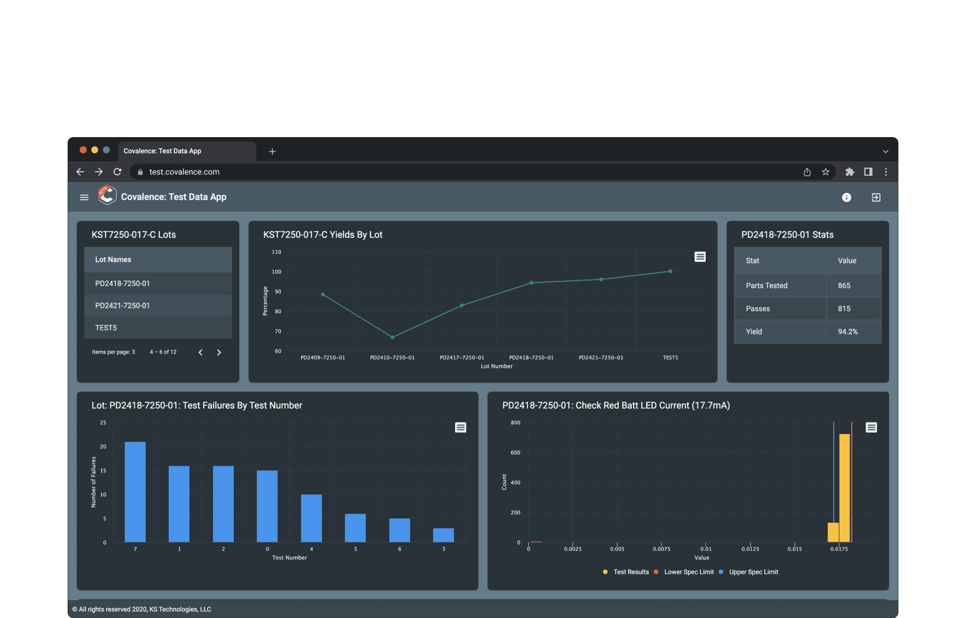Go to previous page of lots
The width and height of the screenshot is (966, 618).
pos(200,352)
